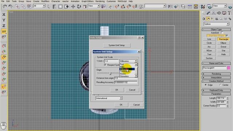Uncheck the Start New Shape checkbox
Viewport: 233px width, 131px height.
pyautogui.click(x=227, y=36)
